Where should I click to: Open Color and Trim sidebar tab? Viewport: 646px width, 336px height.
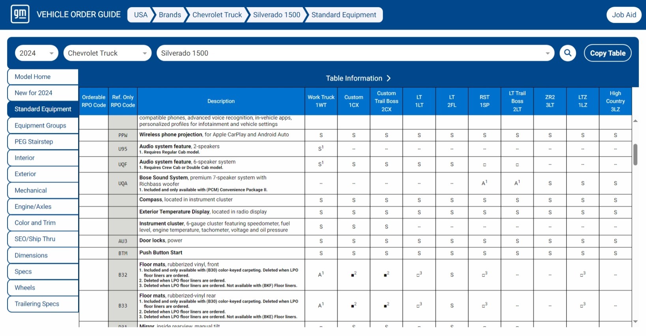(x=43, y=223)
